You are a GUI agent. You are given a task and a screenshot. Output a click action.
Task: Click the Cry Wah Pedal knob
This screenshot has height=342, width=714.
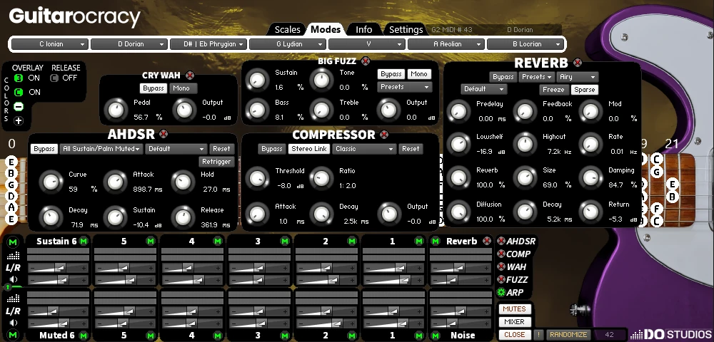[x=116, y=110]
